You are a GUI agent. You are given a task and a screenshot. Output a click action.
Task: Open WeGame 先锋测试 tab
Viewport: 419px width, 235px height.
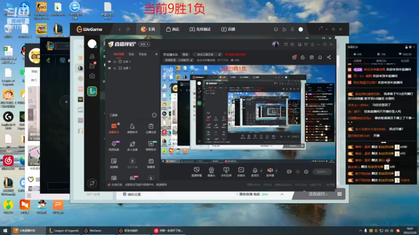click(x=200, y=29)
